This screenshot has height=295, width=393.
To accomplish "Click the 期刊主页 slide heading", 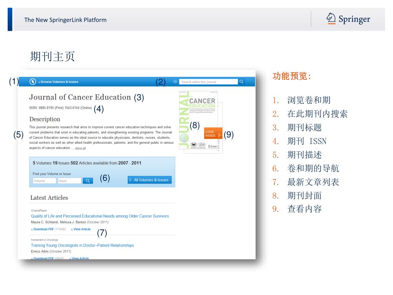I will tap(52, 56).
